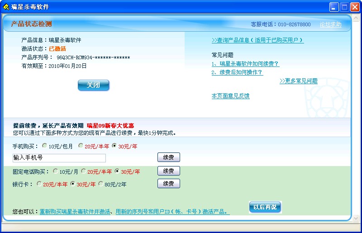
Task: Click serial number 96Q3CH-RCM934 text
Action: 93,57
